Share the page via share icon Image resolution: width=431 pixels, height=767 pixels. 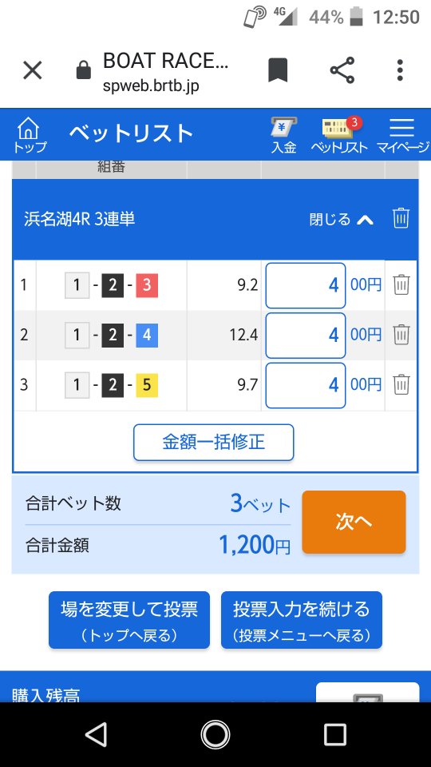342,70
